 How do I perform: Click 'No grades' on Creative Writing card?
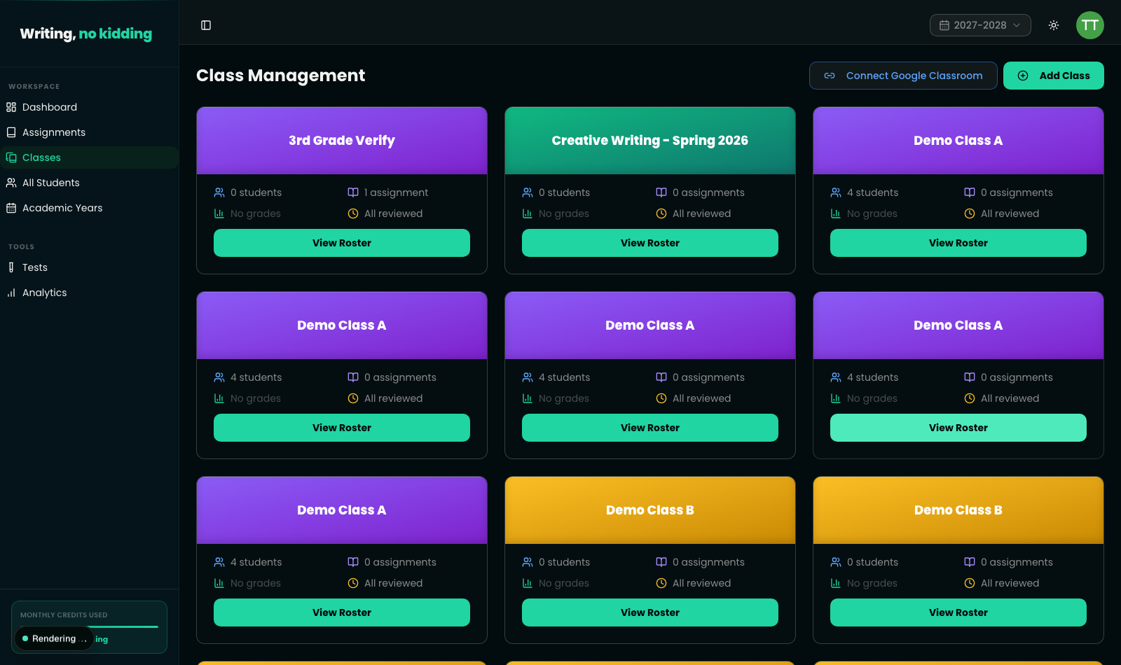coord(564,213)
